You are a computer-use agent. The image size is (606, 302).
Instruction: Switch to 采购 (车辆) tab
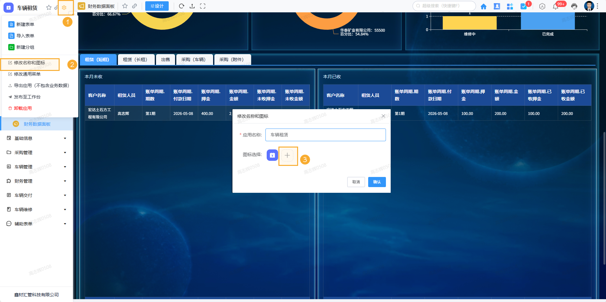(x=194, y=60)
